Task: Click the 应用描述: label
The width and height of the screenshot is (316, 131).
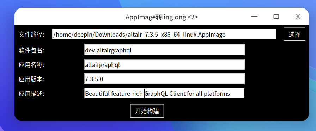Action: 31,94
